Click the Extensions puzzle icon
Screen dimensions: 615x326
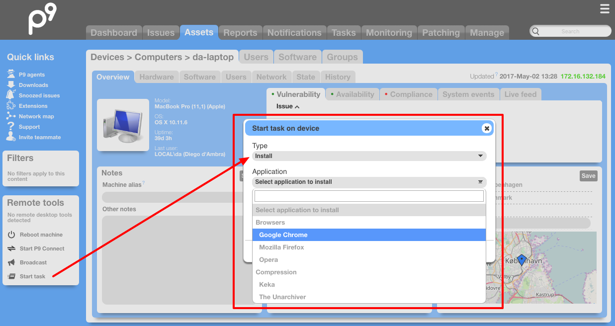point(11,106)
